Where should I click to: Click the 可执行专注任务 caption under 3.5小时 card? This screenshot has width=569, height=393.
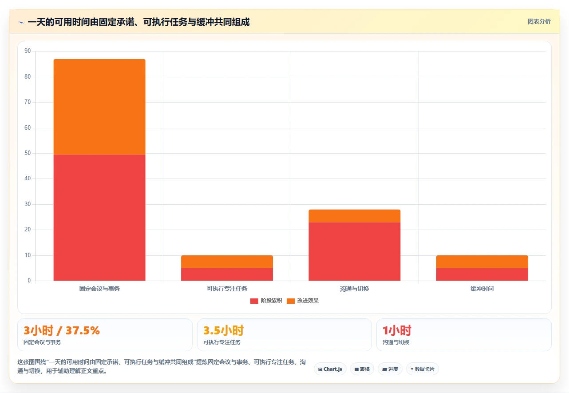tap(222, 342)
